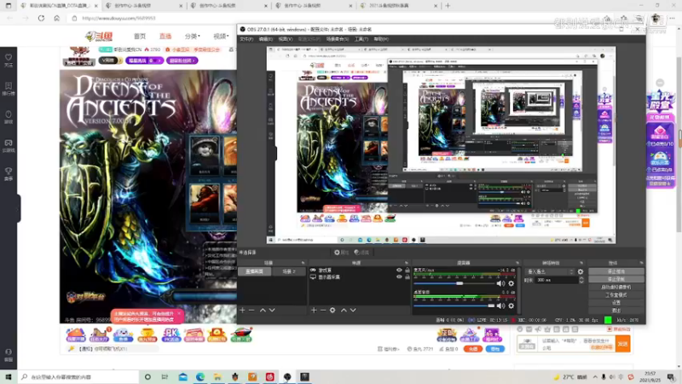
Task: Reload the browser page
Action: point(41,18)
